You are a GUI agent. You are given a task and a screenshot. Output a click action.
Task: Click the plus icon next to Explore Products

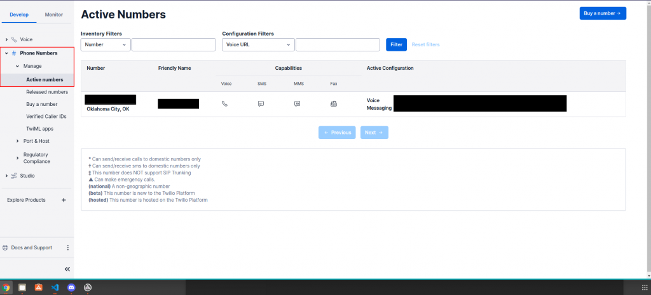click(64, 200)
